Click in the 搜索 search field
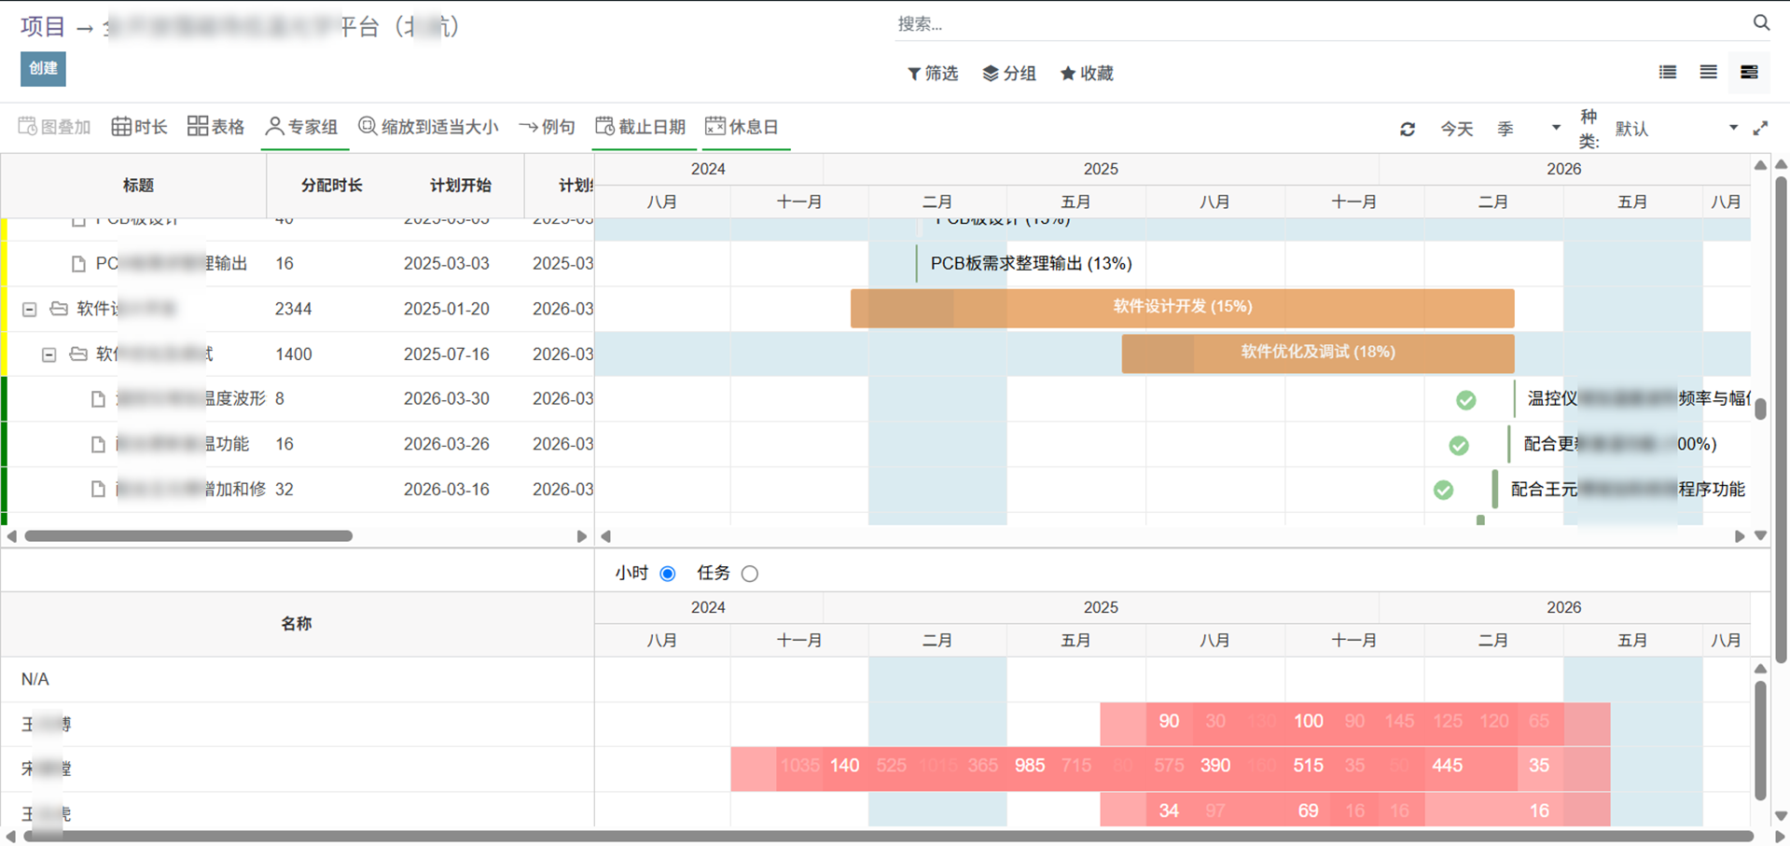 pyautogui.click(x=1320, y=23)
